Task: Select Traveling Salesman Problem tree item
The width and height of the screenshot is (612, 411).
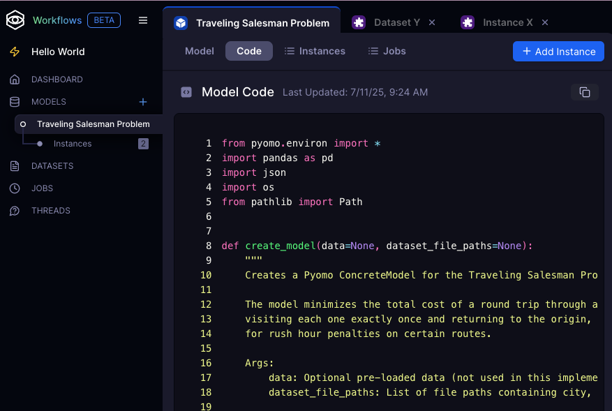Action: point(93,124)
